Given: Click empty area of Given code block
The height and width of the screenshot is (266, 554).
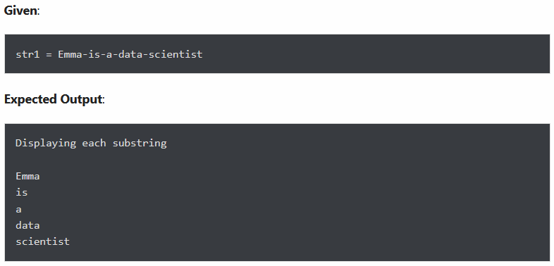Looking at the screenshot, I should 374,54.
